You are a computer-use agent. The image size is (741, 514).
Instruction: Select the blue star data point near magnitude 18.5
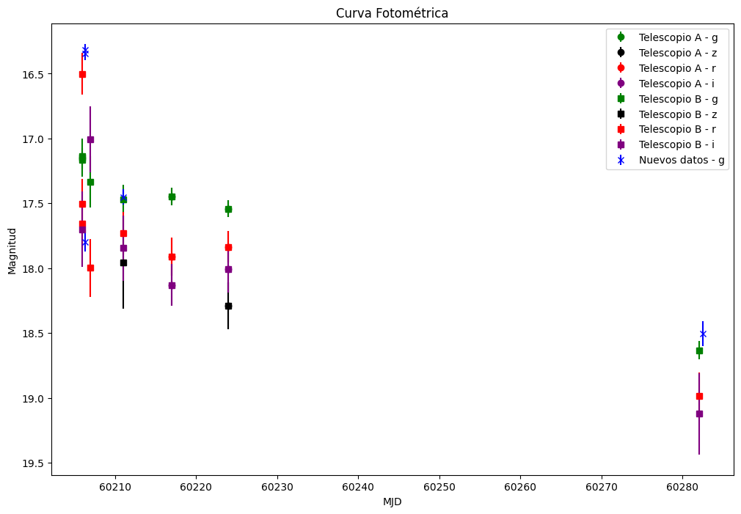pyautogui.click(x=703, y=334)
